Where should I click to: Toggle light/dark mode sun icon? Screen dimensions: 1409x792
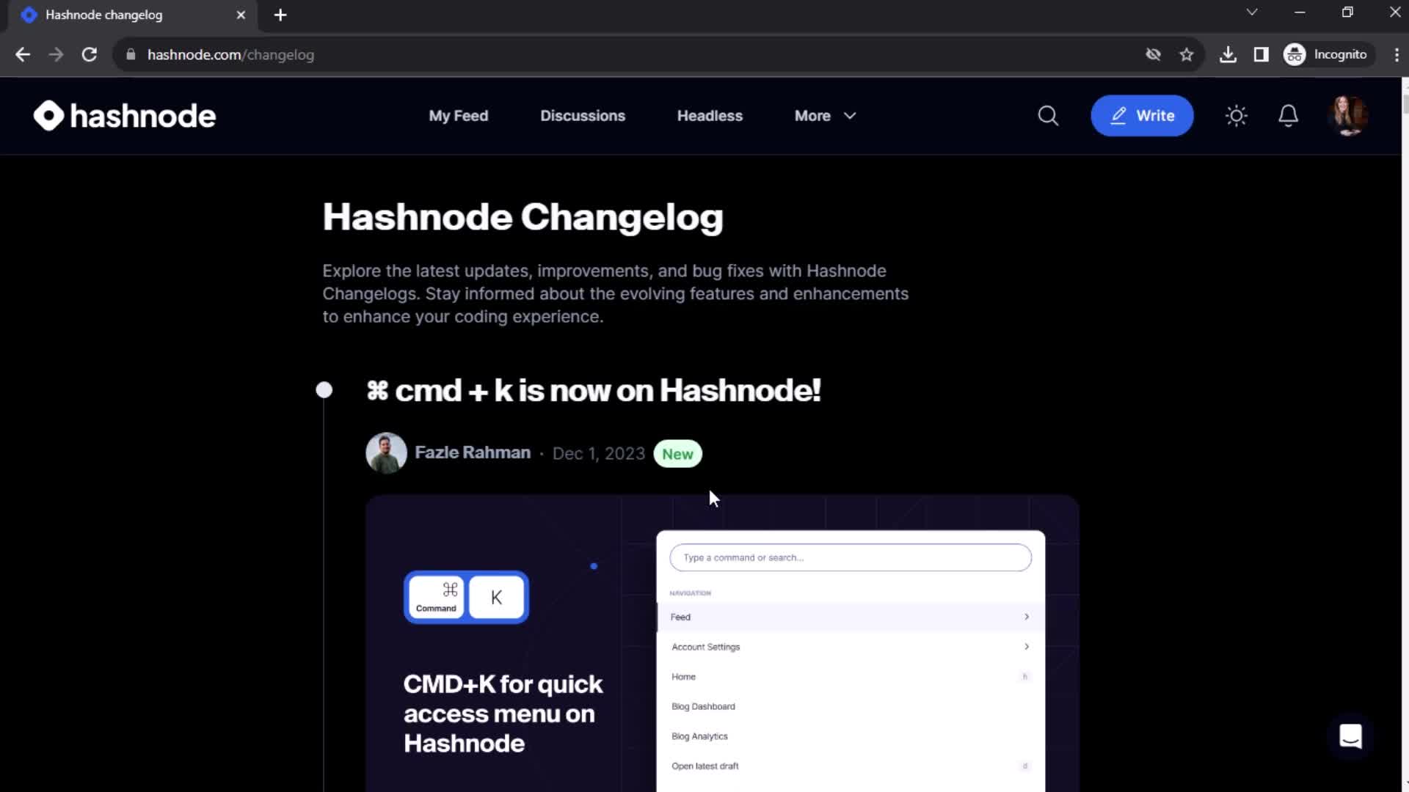pos(1237,115)
